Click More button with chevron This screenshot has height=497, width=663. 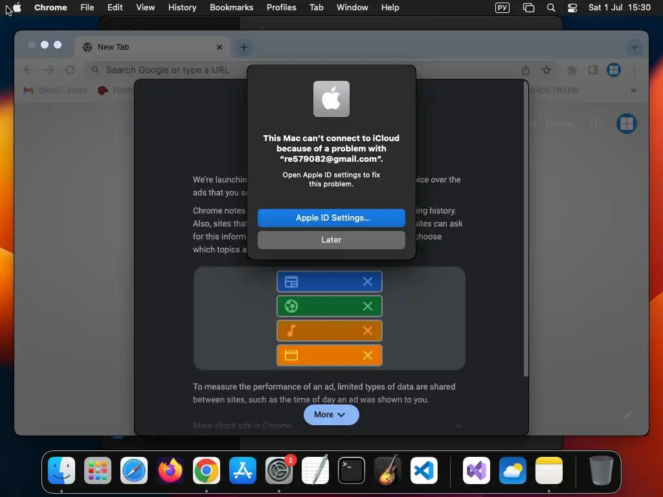(331, 415)
